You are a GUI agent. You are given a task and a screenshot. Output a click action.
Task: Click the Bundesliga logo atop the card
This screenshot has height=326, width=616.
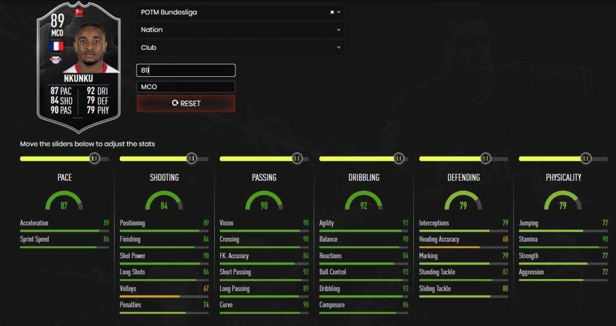pyautogui.click(x=78, y=13)
